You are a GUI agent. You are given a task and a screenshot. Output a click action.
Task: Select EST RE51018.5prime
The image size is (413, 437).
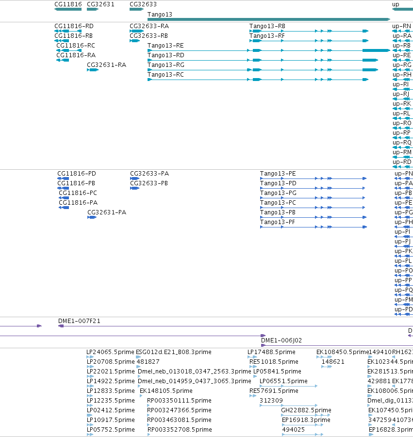pos(274,362)
